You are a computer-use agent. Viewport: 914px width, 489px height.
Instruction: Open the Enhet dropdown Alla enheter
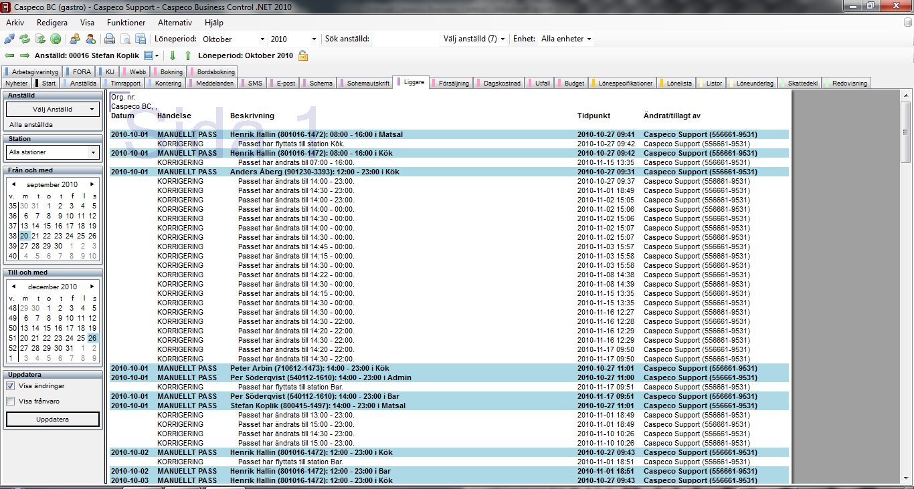pos(566,39)
